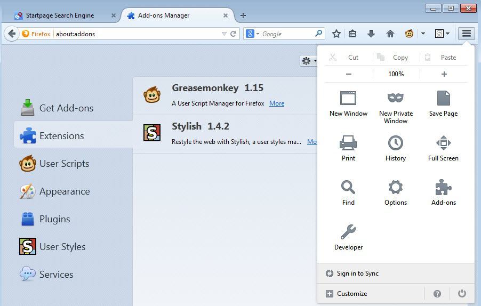The width and height of the screenshot is (481, 306).
Task: Open a New Window from menu
Action: point(348,104)
